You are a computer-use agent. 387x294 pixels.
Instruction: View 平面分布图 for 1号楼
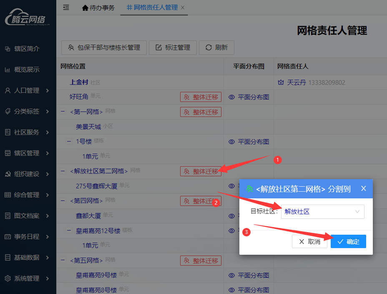[249, 142]
